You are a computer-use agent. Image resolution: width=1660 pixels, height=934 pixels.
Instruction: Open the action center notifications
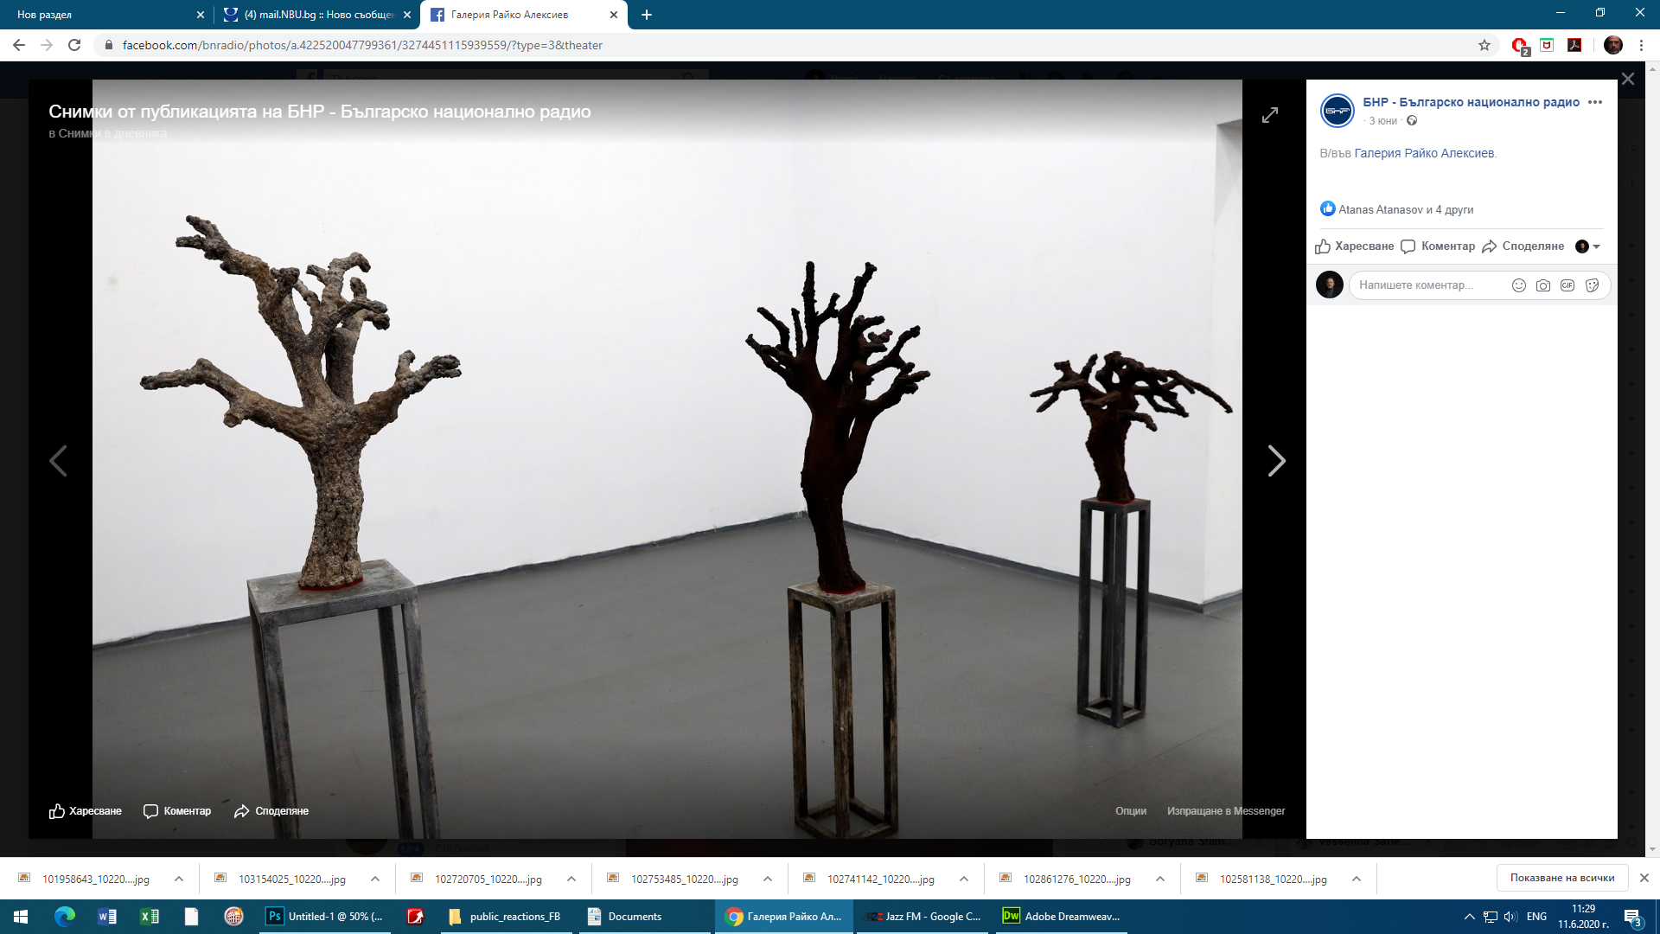[x=1632, y=917]
